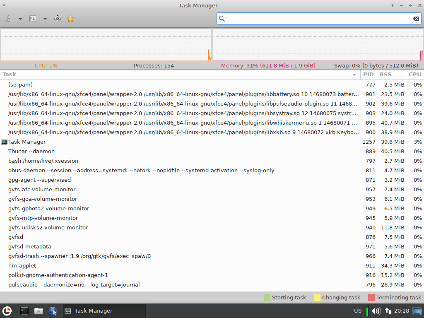
Task: Sort processes by PID column
Action: pos(368,75)
